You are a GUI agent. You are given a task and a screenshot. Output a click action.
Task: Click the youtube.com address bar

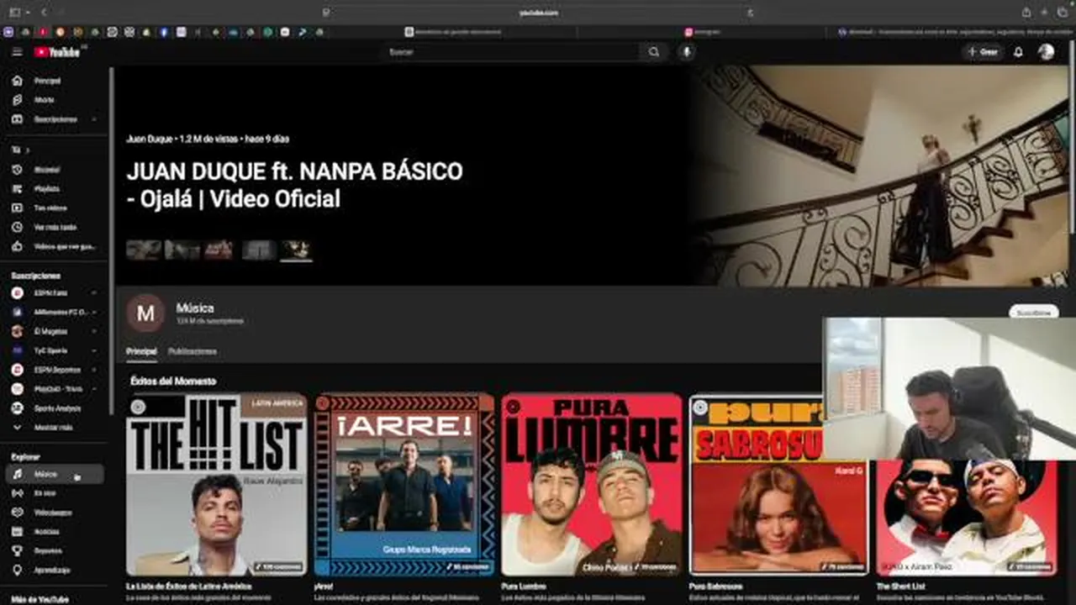click(x=538, y=13)
